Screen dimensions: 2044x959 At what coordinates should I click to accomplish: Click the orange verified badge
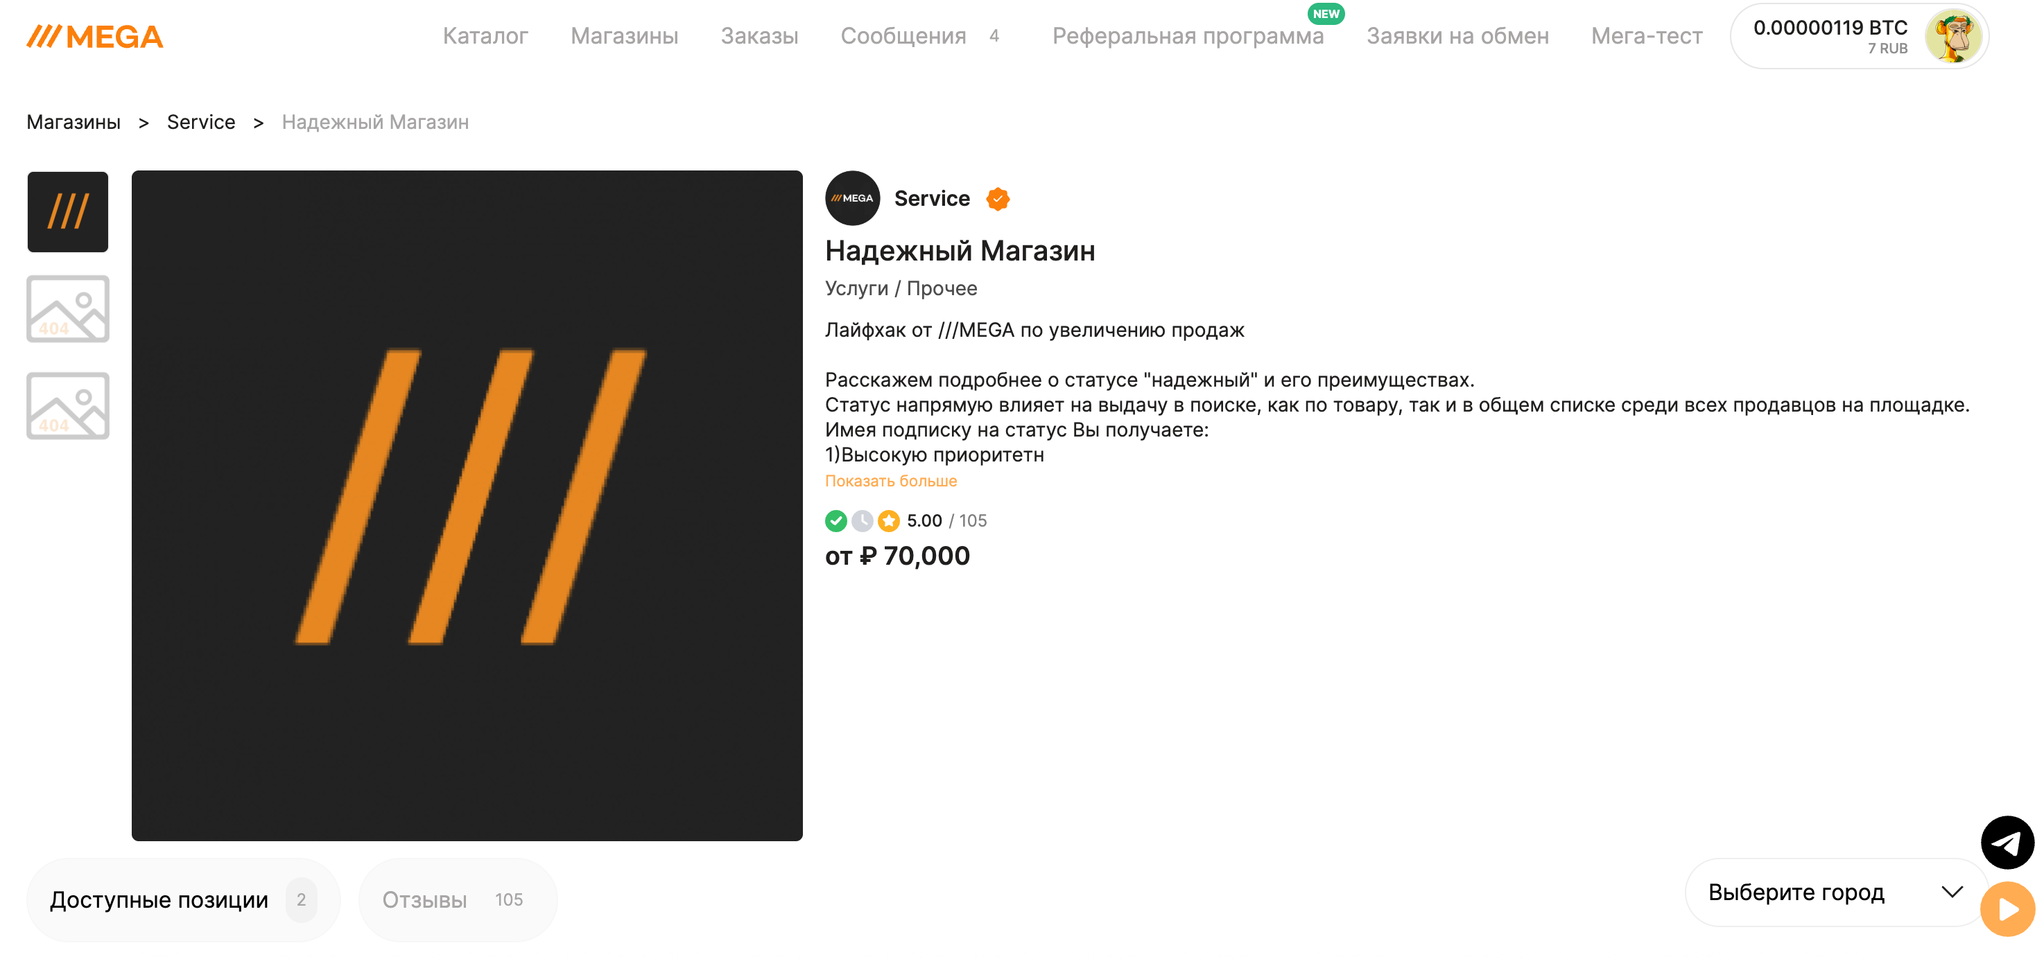click(x=998, y=199)
